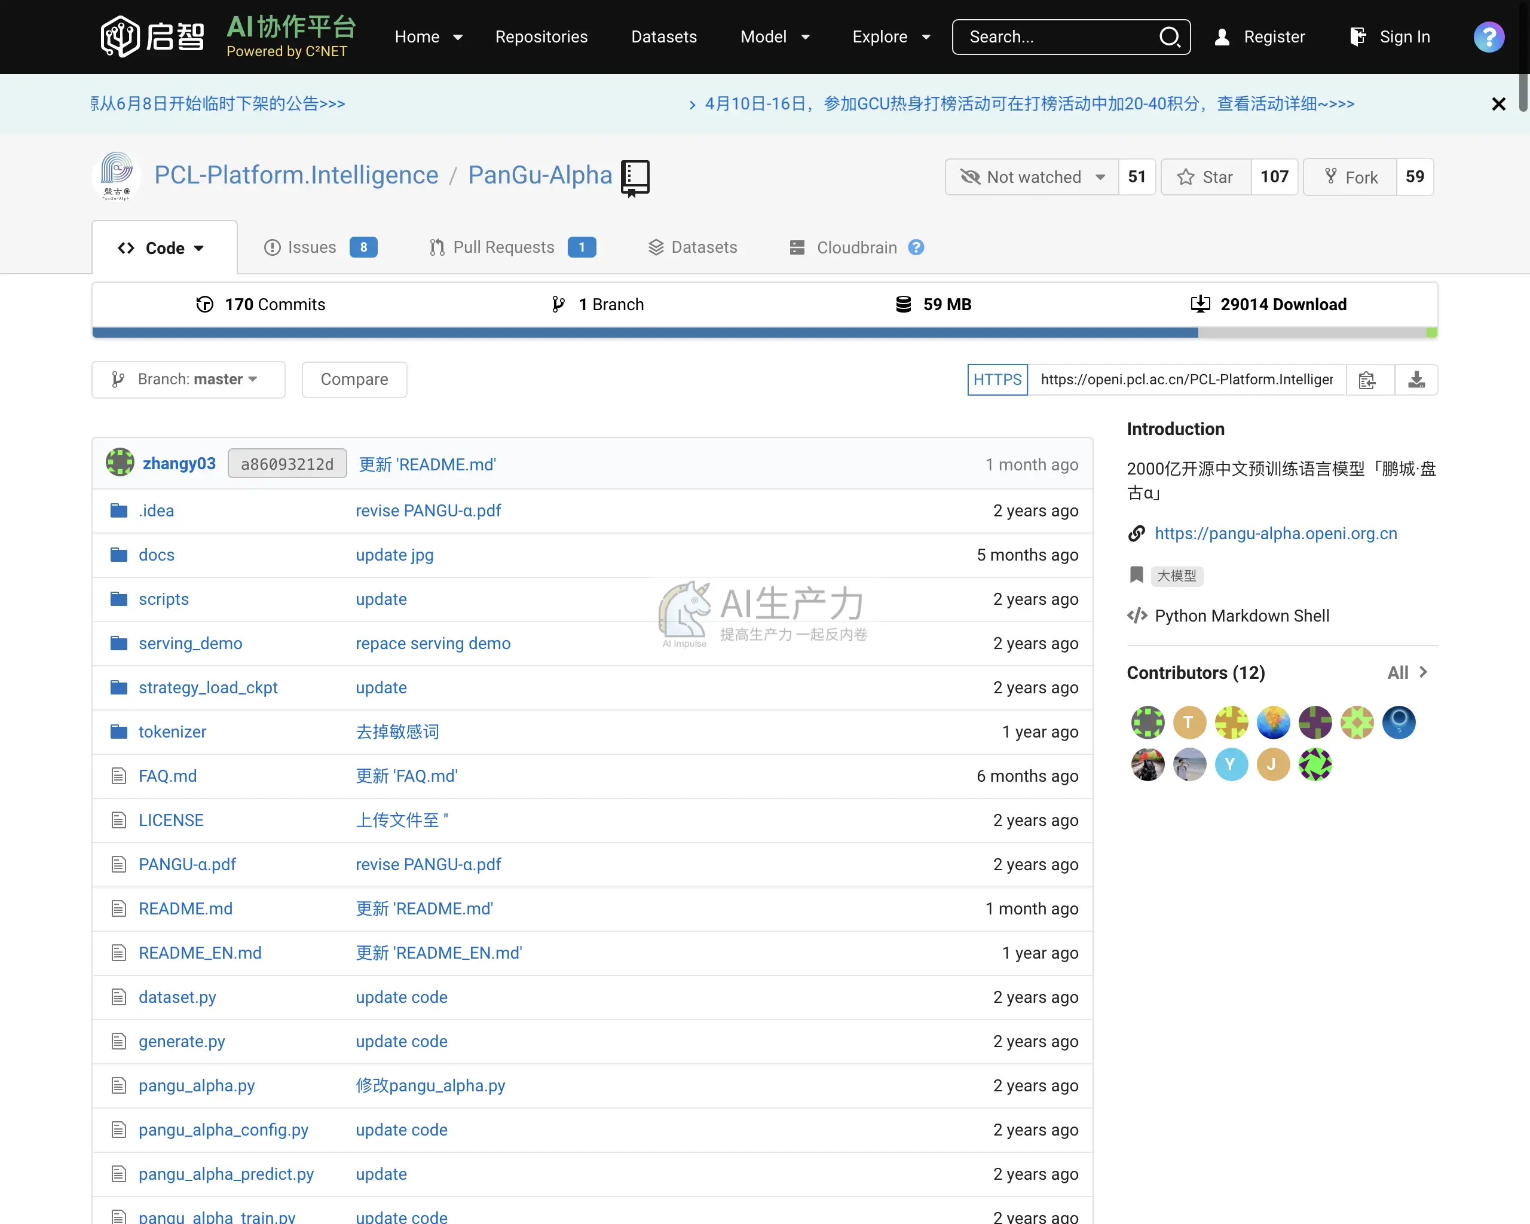Screen dimensions: 1530x1224
Task: Open the Branch: master dropdown
Action: pyautogui.click(x=188, y=380)
